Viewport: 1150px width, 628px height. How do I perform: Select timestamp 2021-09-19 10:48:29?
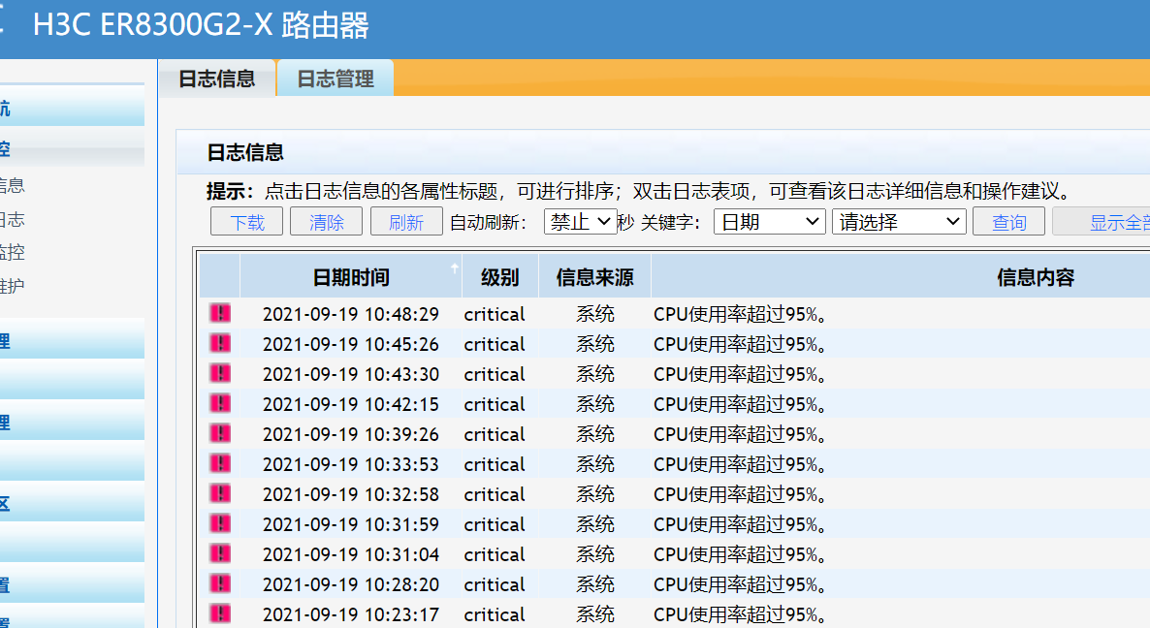pyautogui.click(x=351, y=314)
